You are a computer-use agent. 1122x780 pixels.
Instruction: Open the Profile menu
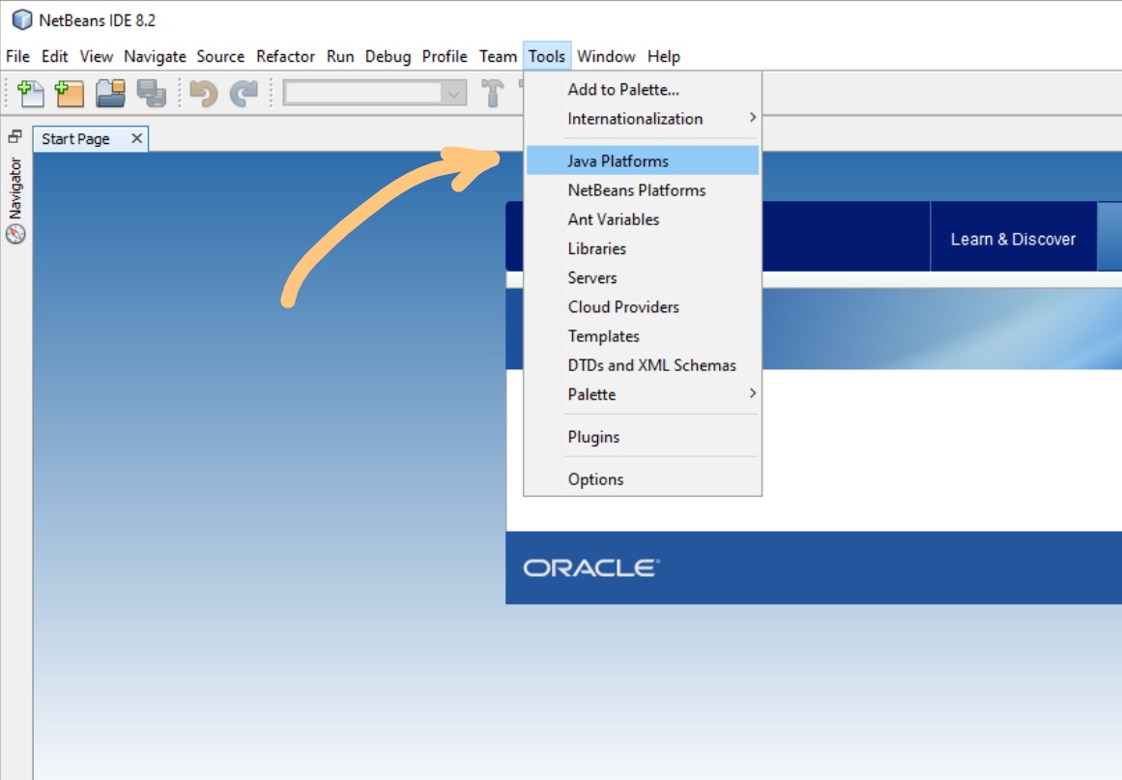click(x=445, y=56)
